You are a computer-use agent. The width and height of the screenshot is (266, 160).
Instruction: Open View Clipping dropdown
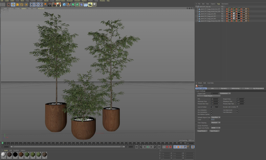pyautogui.click(x=215, y=122)
